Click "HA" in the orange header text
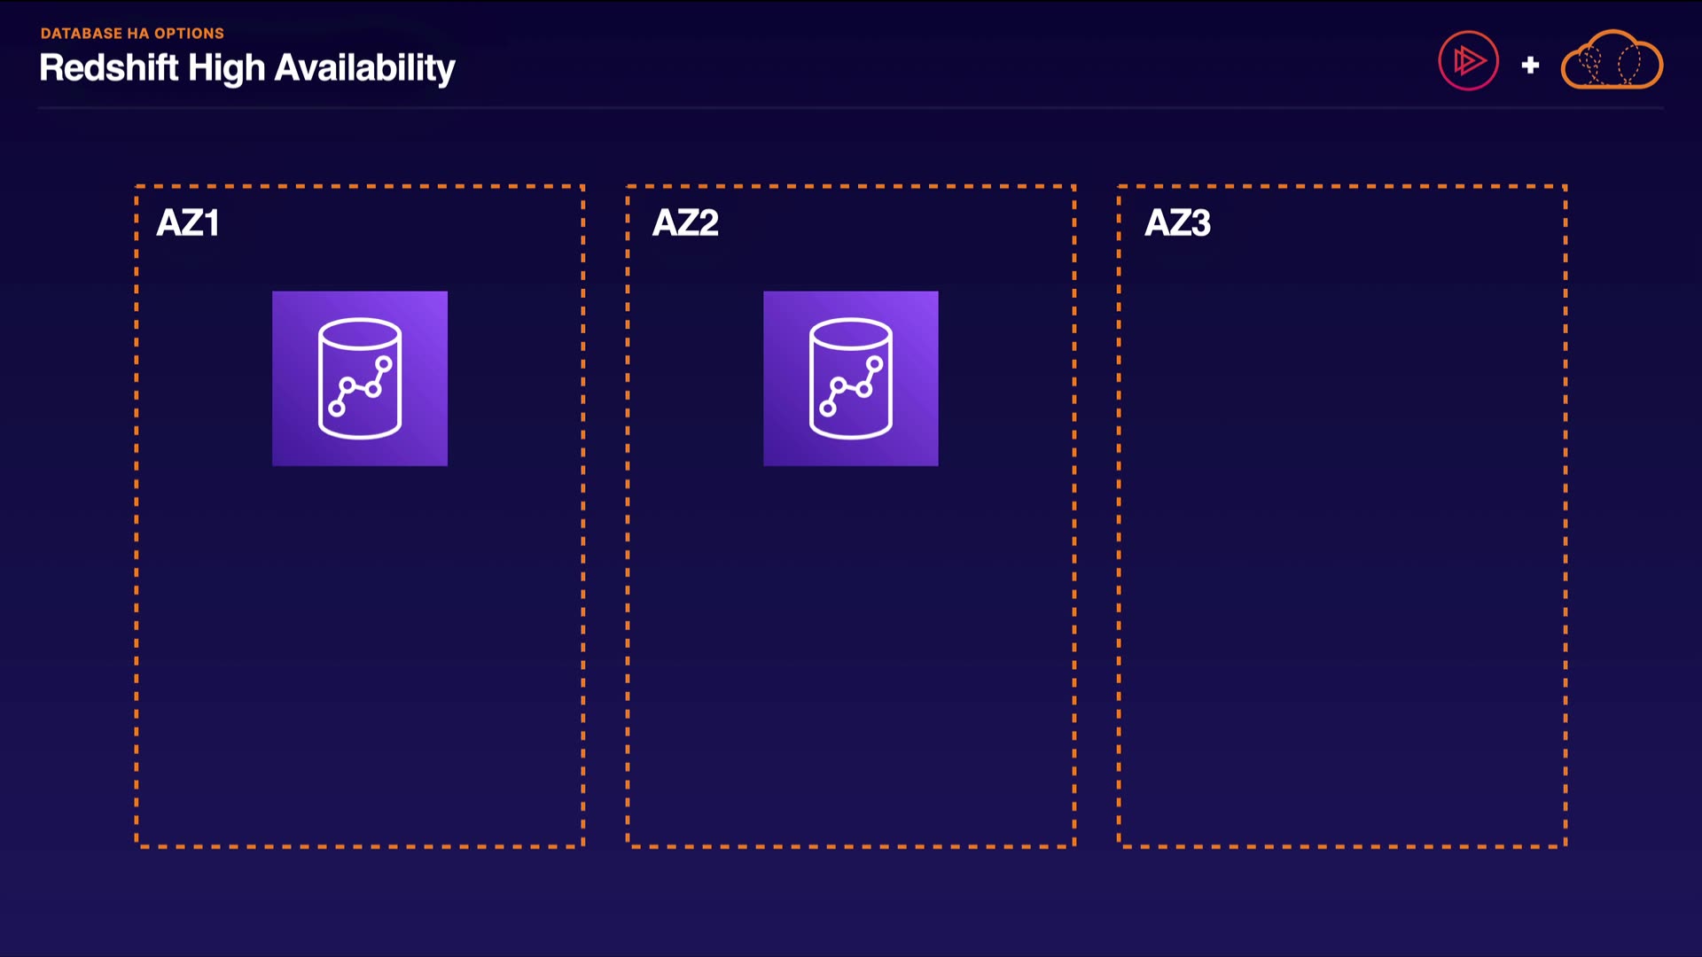This screenshot has height=957, width=1702. pyautogui.click(x=138, y=34)
